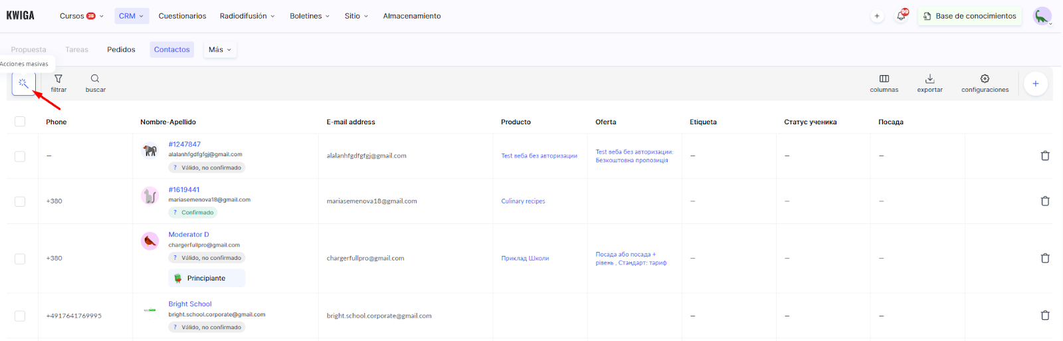Image resolution: width=1063 pixels, height=341 pixels.
Task: Click the notifications bell icon
Action: [x=901, y=16]
